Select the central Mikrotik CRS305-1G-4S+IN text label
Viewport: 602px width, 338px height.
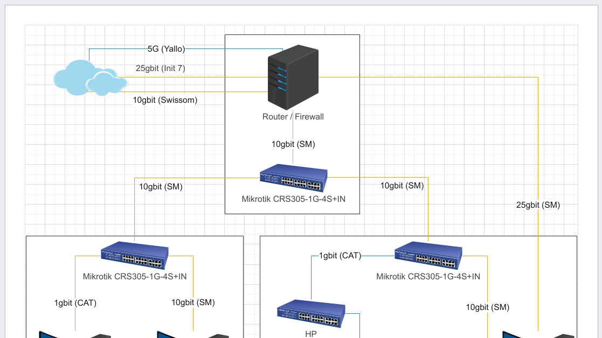click(x=293, y=199)
